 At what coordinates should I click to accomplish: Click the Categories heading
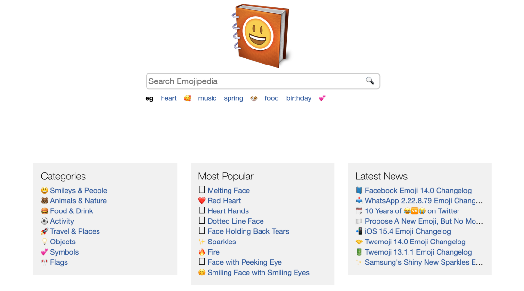tap(63, 176)
